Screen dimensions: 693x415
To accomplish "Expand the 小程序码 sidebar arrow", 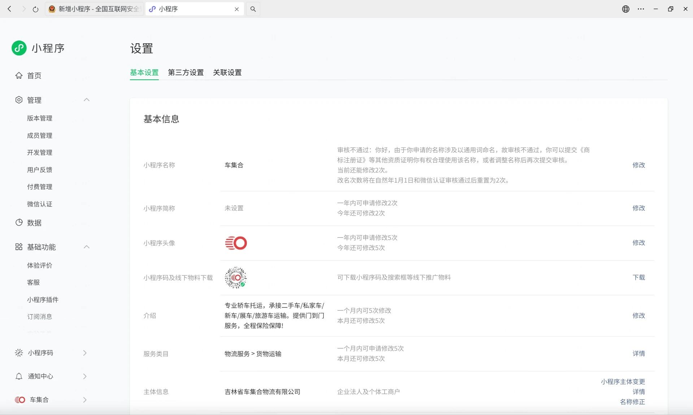I will 85,353.
